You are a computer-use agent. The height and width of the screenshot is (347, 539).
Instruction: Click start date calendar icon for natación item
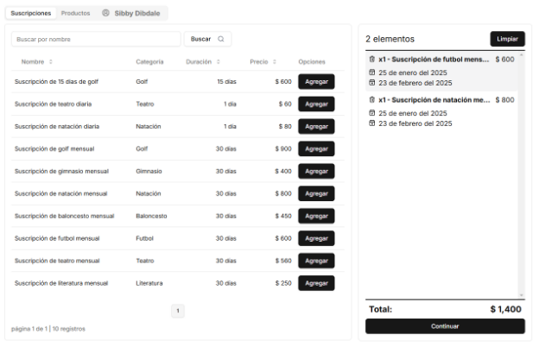coord(372,113)
